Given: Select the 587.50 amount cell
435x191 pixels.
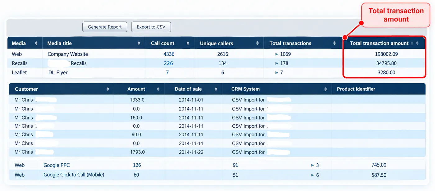Looking at the screenshot, I should point(379,175).
